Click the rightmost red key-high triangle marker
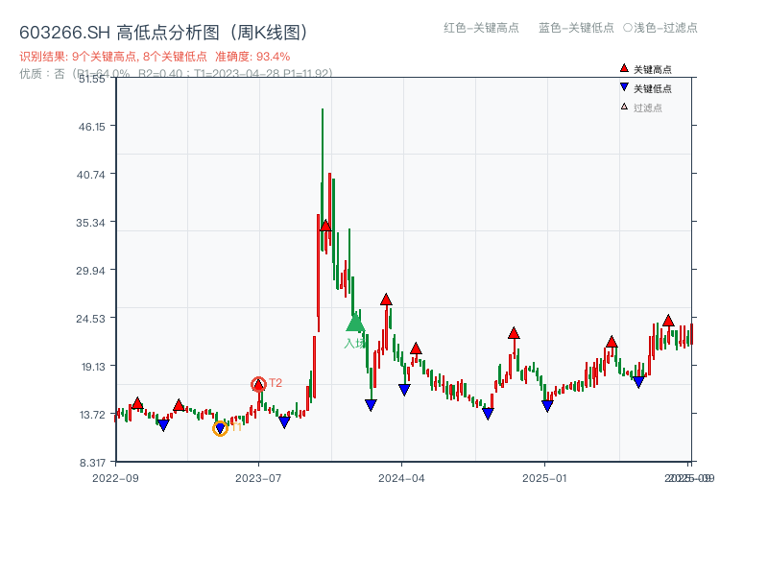This screenshot has width=768, height=576. point(666,320)
